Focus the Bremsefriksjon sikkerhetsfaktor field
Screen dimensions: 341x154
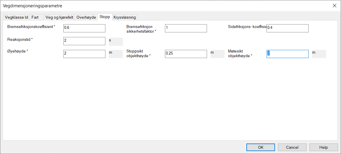click(186, 28)
